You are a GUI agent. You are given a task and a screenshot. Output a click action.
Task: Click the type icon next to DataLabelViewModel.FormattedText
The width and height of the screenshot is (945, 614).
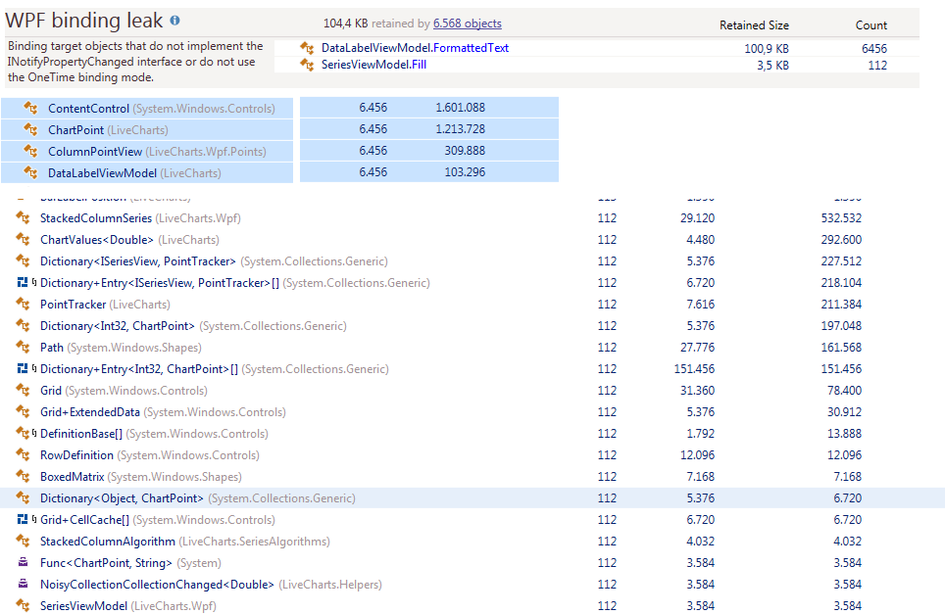click(307, 47)
